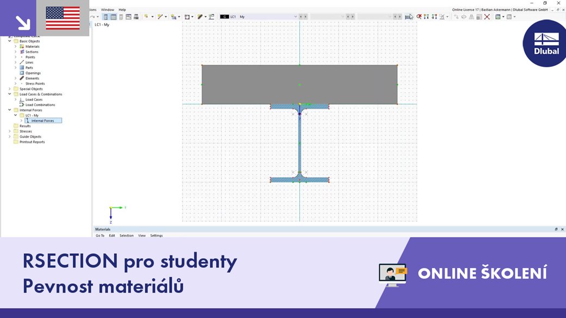
Task: Click the script console icon in toolbar
Action: pos(128,17)
